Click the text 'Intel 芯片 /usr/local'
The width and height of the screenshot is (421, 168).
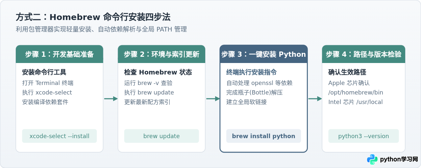tap(356, 102)
